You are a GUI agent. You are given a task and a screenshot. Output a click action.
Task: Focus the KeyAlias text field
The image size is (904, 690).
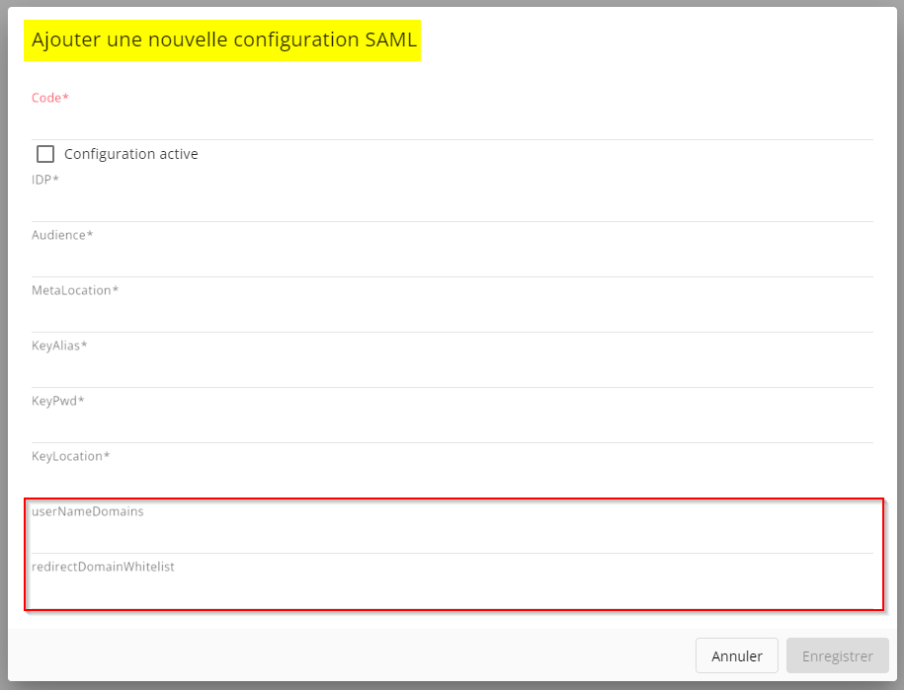tap(452, 371)
